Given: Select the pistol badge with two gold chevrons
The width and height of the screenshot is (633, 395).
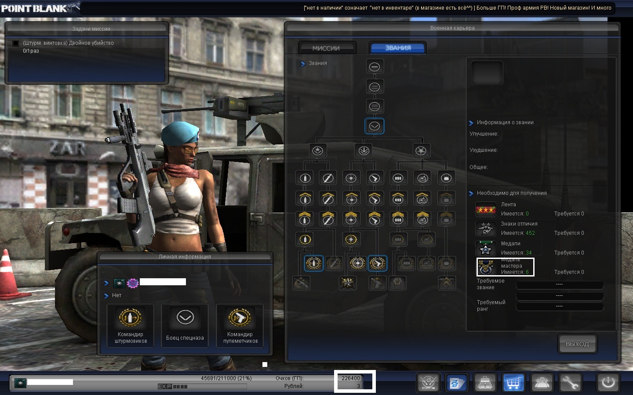Looking at the screenshot, I should pyautogui.click(x=375, y=218).
